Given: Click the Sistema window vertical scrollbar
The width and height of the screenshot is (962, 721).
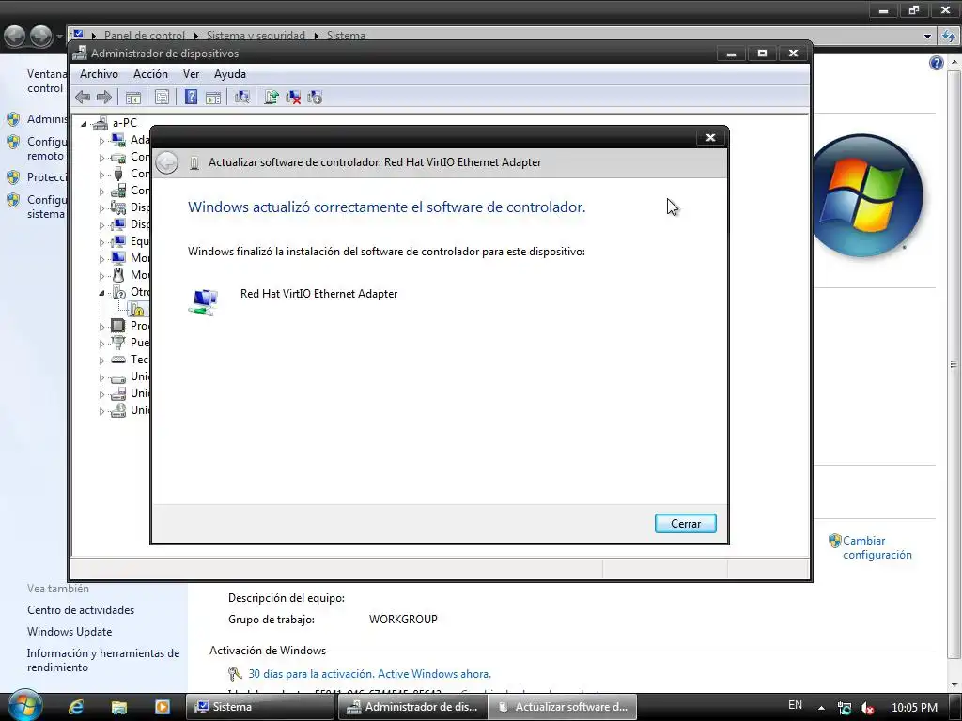Looking at the screenshot, I should pyautogui.click(x=954, y=364).
